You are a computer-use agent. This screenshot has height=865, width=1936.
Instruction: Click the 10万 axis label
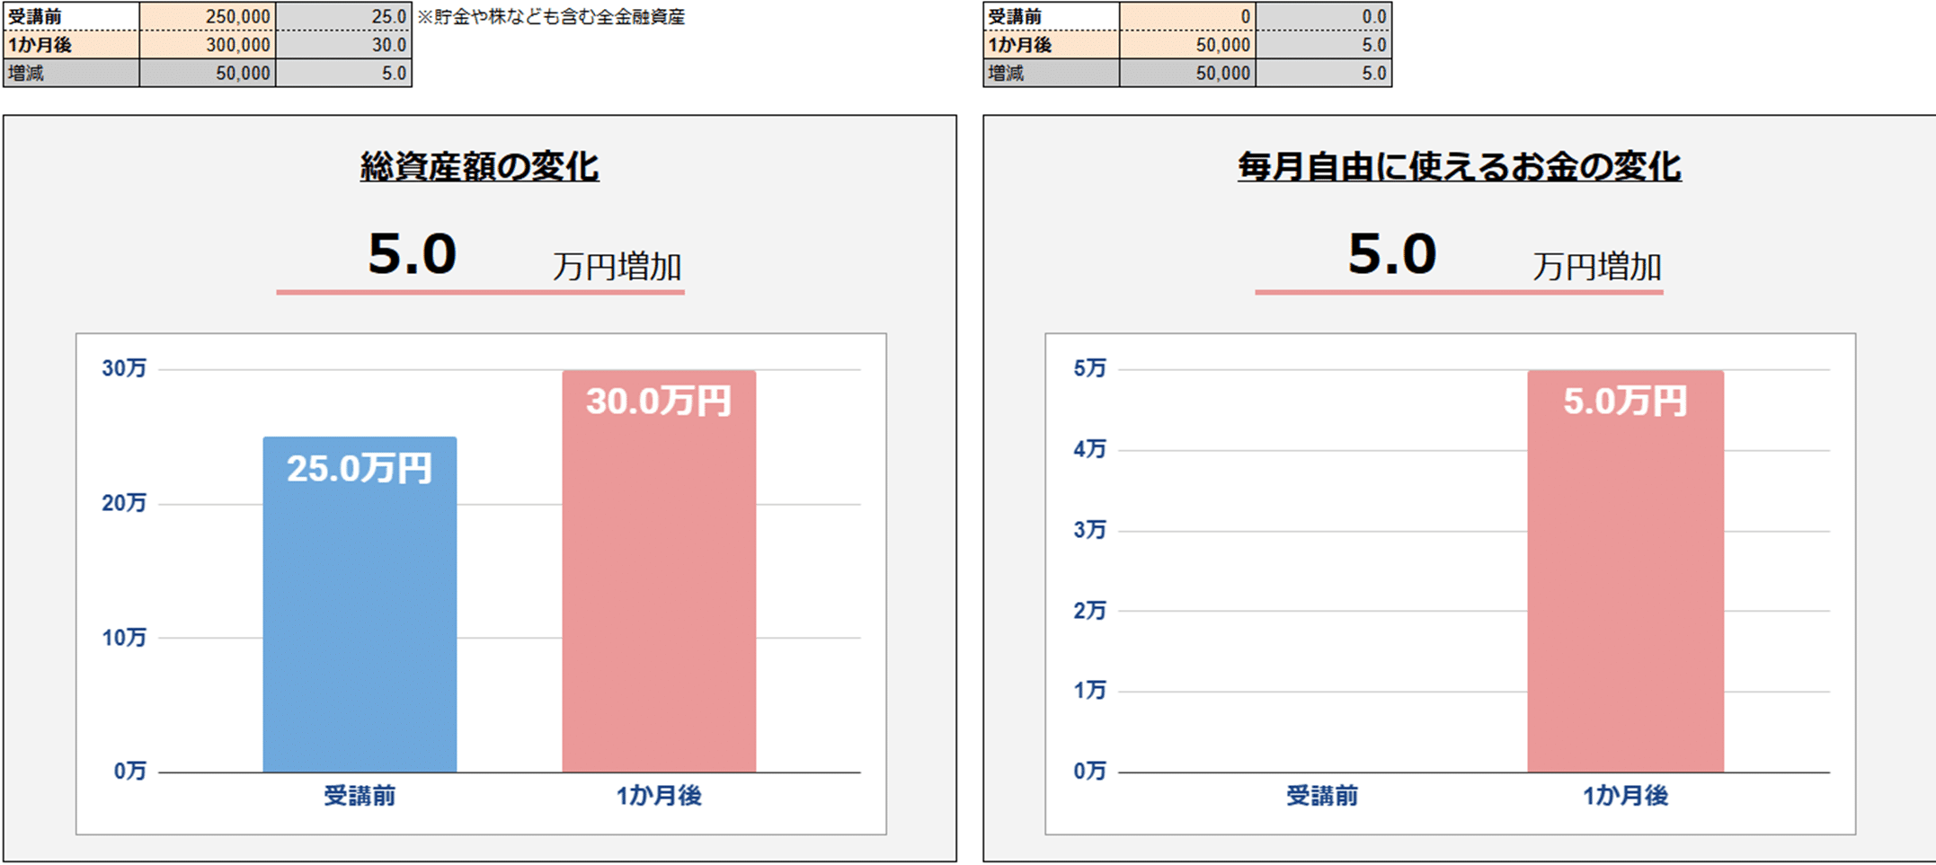tap(124, 638)
